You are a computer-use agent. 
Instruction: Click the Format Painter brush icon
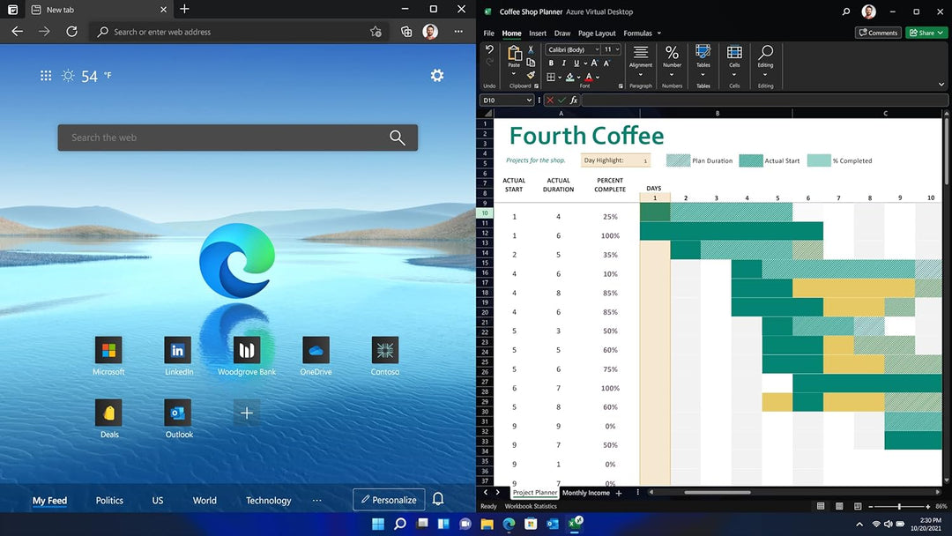tap(531, 76)
